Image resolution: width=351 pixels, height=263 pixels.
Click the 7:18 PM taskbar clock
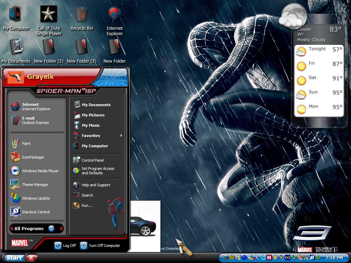pyautogui.click(x=334, y=258)
